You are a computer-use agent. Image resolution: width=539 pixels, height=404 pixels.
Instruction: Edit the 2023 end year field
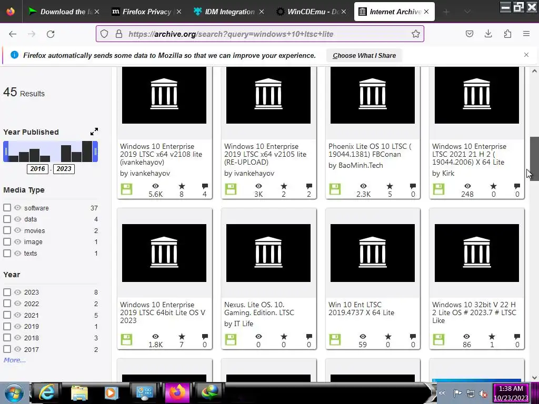coord(64,169)
